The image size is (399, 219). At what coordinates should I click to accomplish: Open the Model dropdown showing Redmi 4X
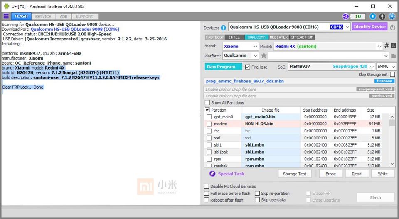point(328,46)
